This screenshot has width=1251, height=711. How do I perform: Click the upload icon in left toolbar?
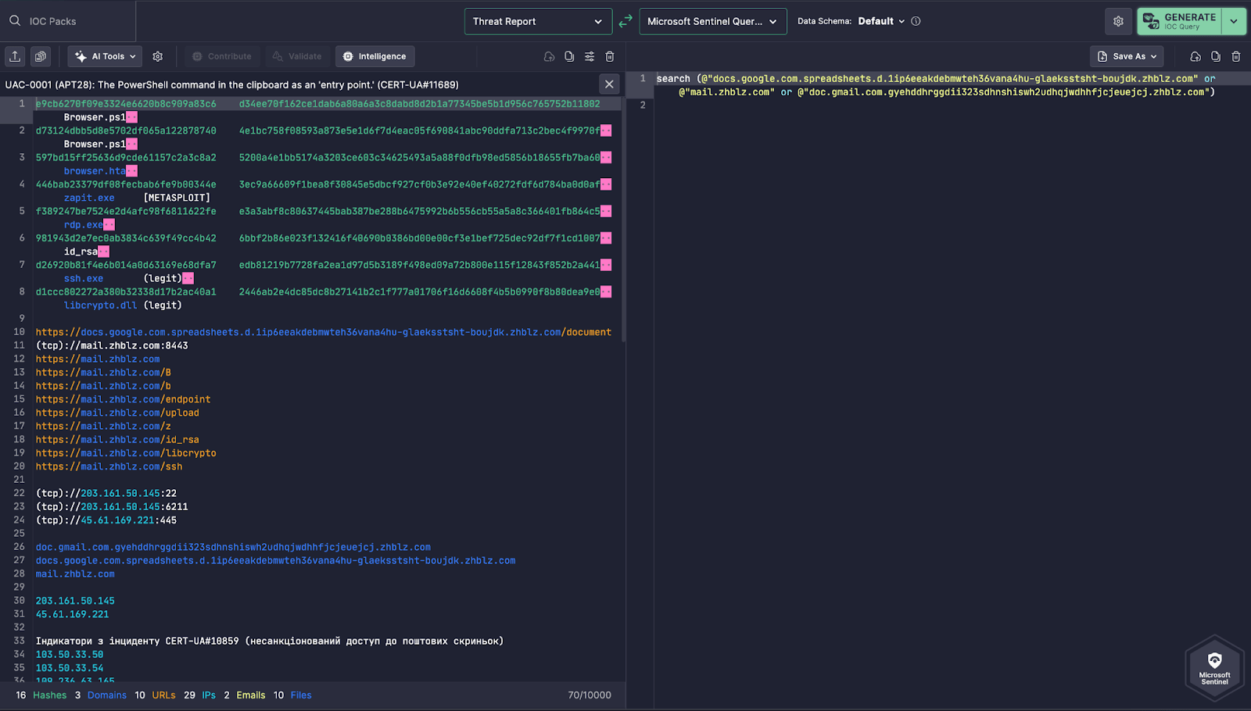click(x=15, y=56)
